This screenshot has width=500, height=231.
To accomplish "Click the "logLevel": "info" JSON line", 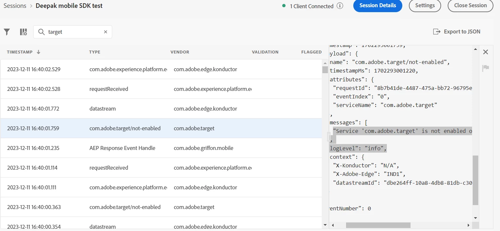I will [x=358, y=148].
